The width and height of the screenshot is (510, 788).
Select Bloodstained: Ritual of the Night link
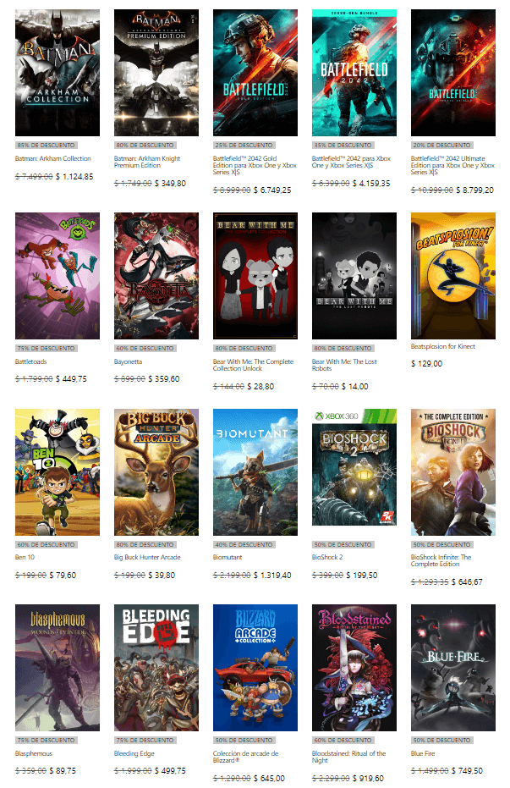click(x=348, y=757)
